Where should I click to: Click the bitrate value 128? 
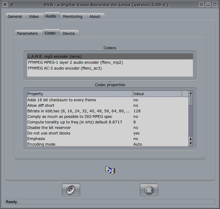point(137,111)
